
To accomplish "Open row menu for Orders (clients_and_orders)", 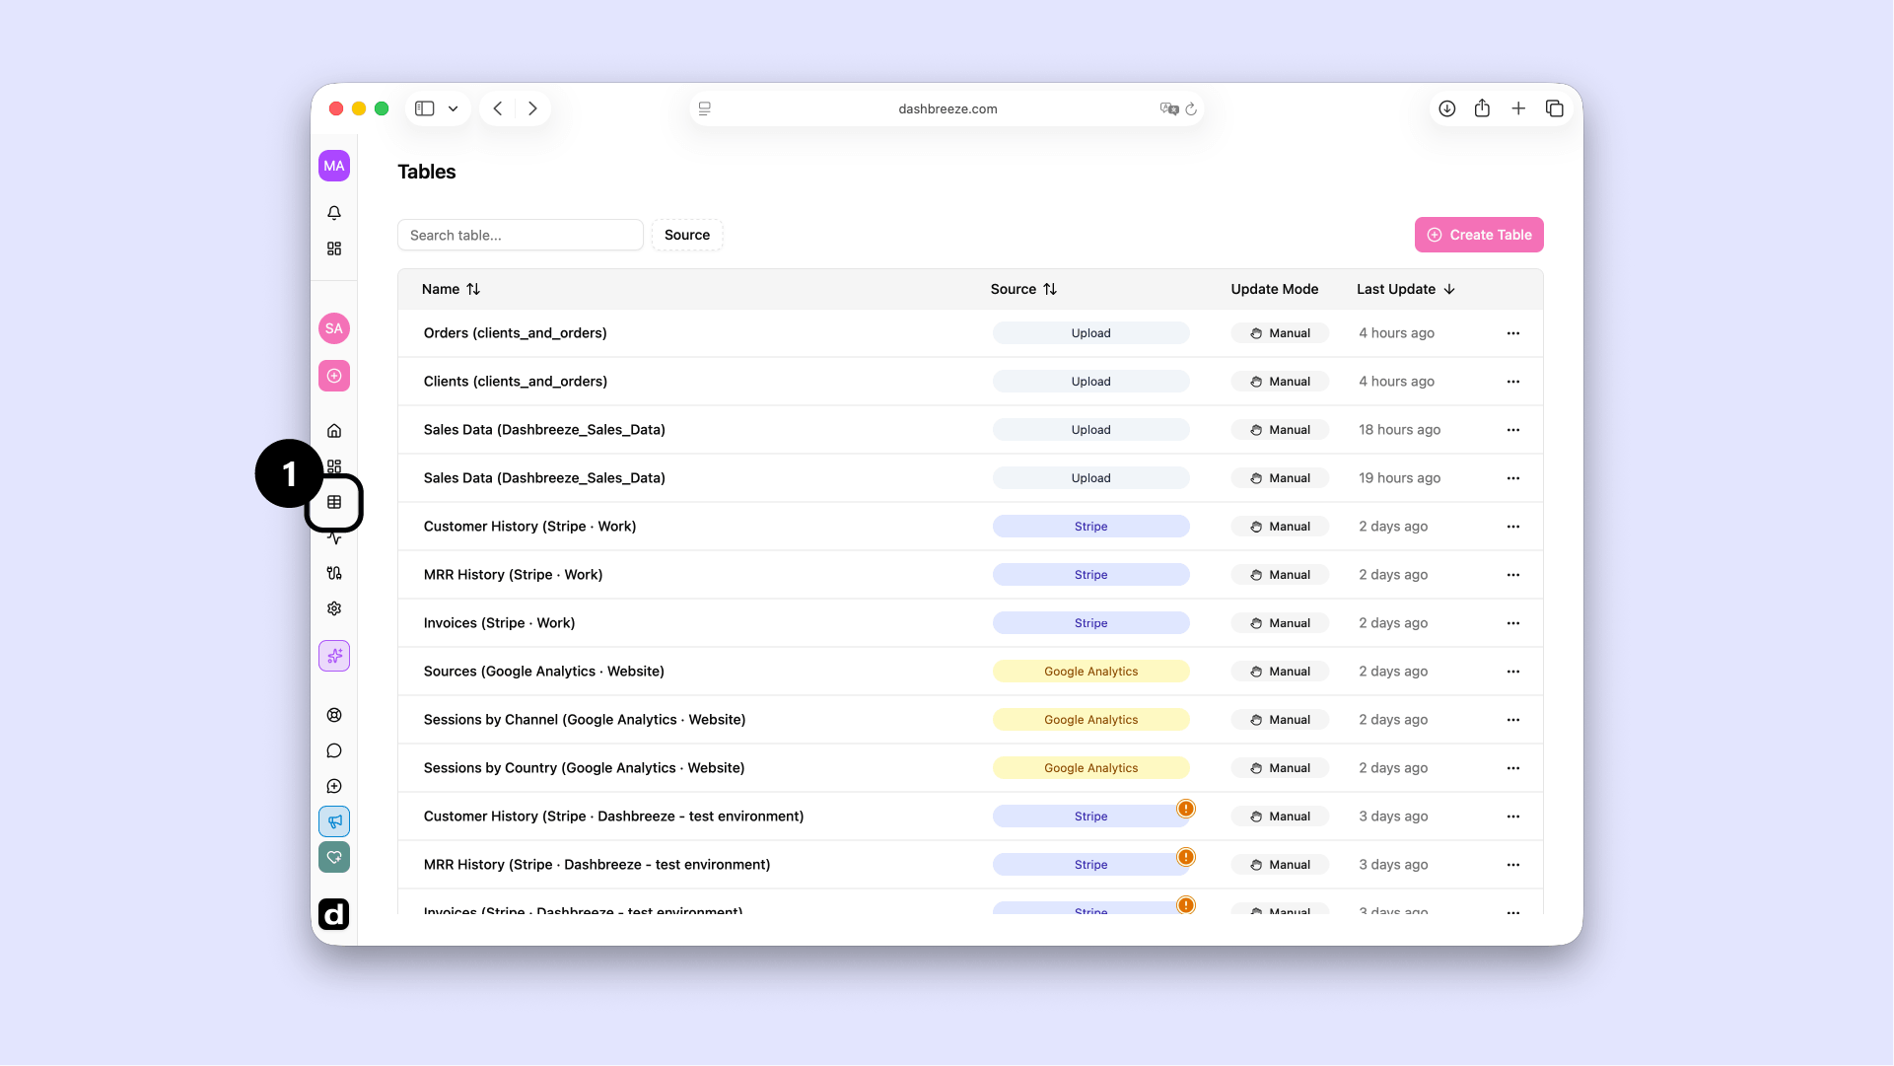I will coord(1513,333).
